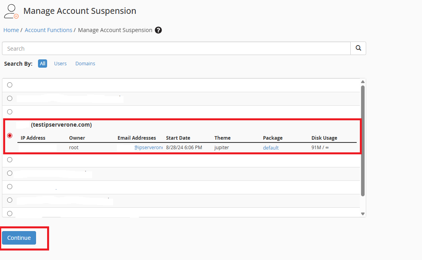Click the account list scroll down arrow

[363, 214]
